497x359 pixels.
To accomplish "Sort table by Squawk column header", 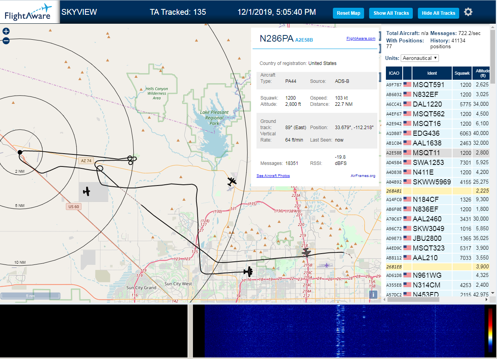I will (462, 73).
